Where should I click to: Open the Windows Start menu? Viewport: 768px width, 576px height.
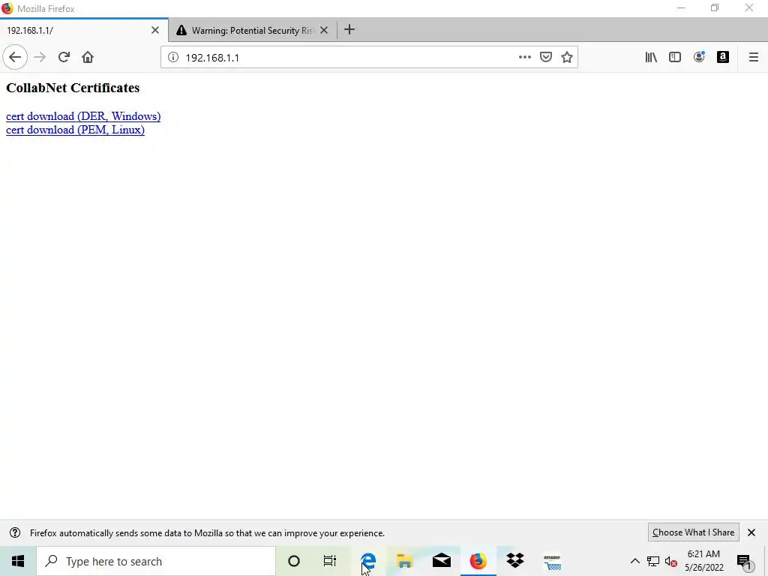[x=18, y=561]
